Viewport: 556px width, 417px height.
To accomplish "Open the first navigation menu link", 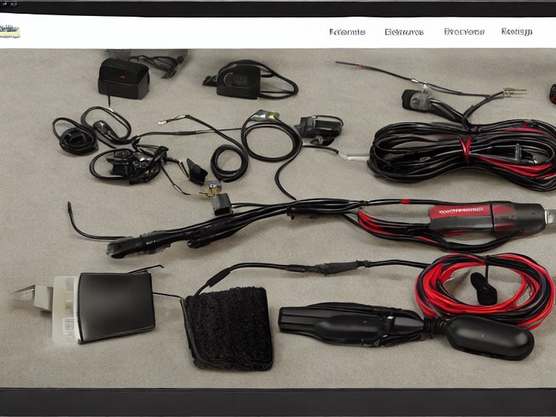I will point(347,32).
